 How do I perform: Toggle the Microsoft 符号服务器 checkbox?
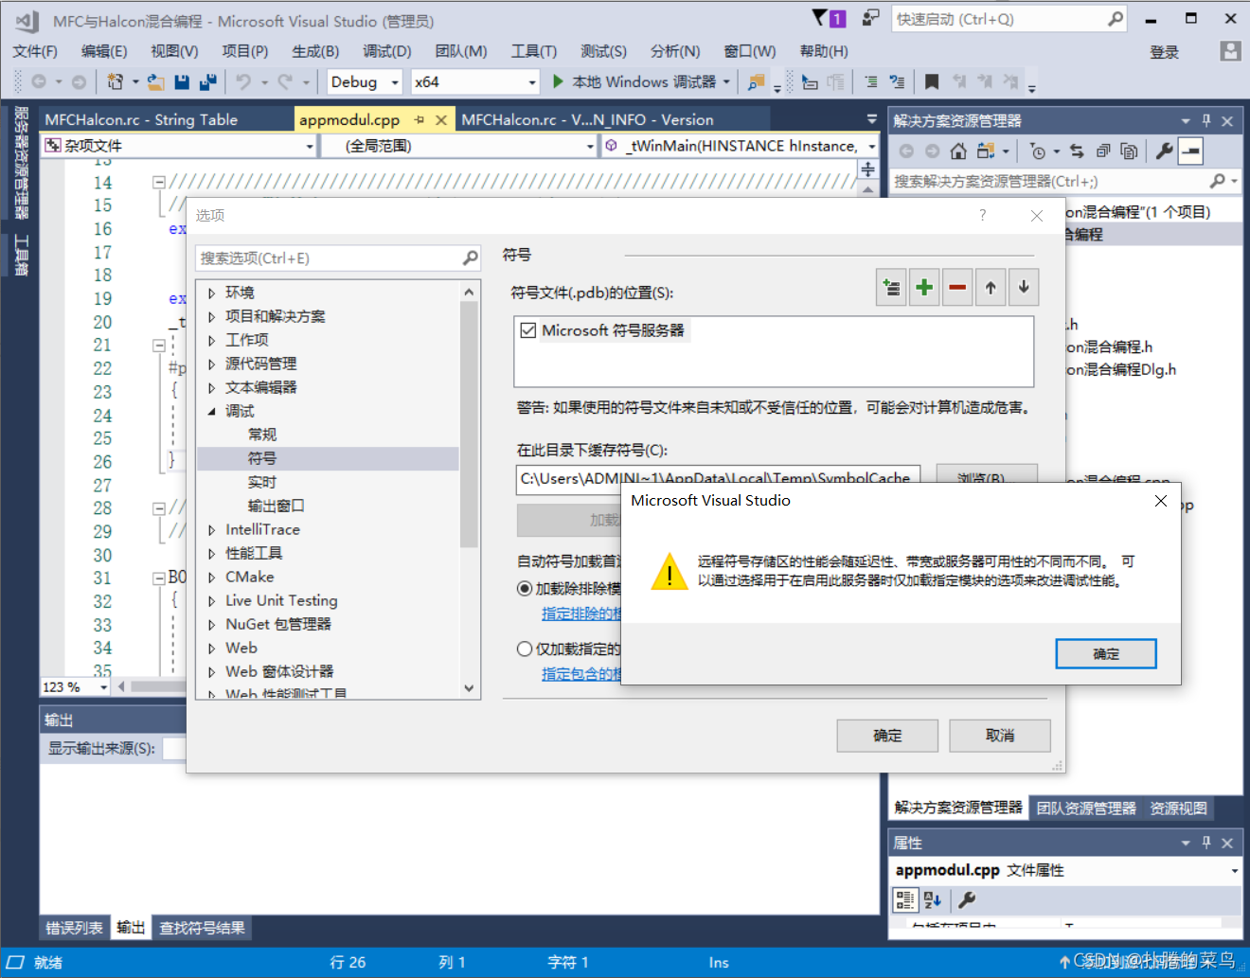tap(528, 330)
